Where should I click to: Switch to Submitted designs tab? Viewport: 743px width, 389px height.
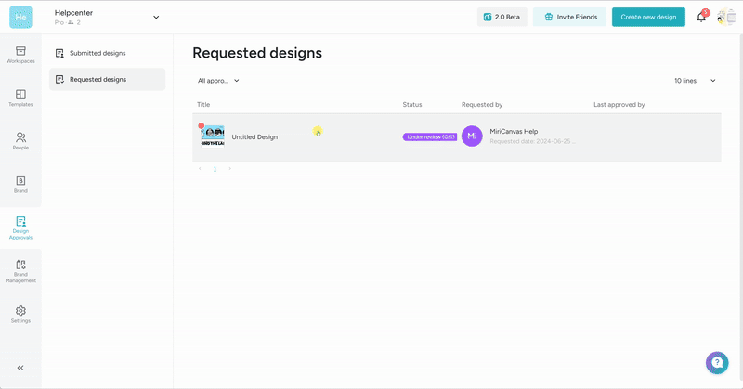pos(98,53)
